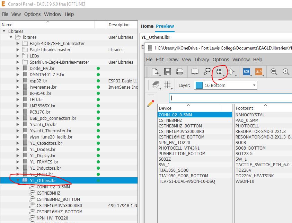
Task: Click the library editor command line field
Action: (x=231, y=98)
